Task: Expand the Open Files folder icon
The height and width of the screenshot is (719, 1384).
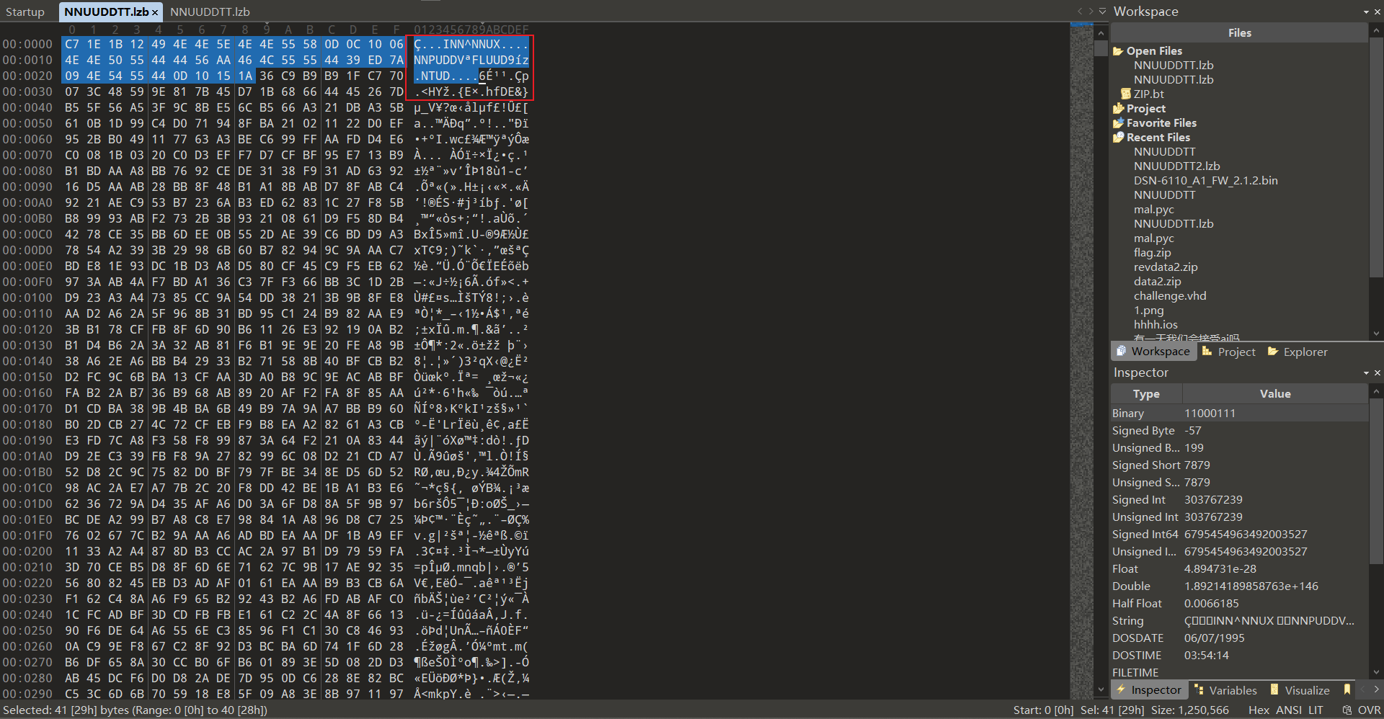Action: click(x=1118, y=51)
